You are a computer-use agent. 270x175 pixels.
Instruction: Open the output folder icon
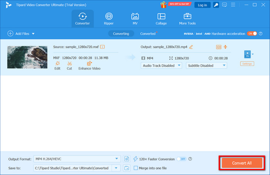pos(127,168)
